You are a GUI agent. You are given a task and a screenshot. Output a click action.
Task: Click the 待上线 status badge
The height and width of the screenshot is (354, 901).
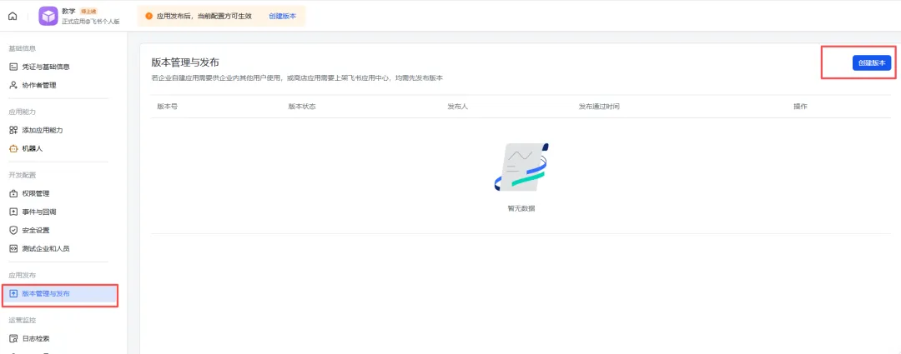[88, 12]
